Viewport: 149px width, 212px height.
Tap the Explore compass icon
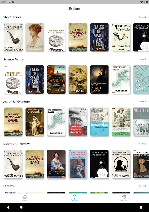point(74,197)
